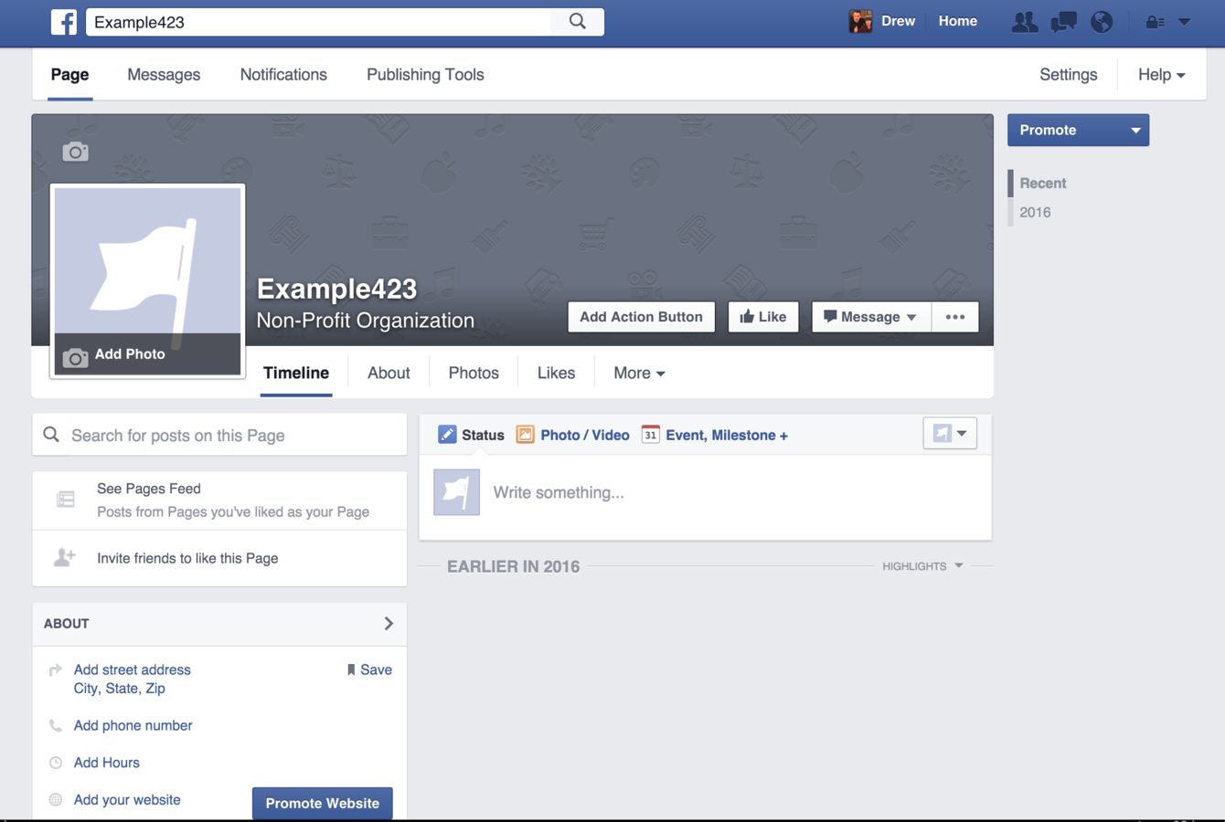Click the See Pages Feed list icon
The height and width of the screenshot is (822, 1225).
click(66, 500)
